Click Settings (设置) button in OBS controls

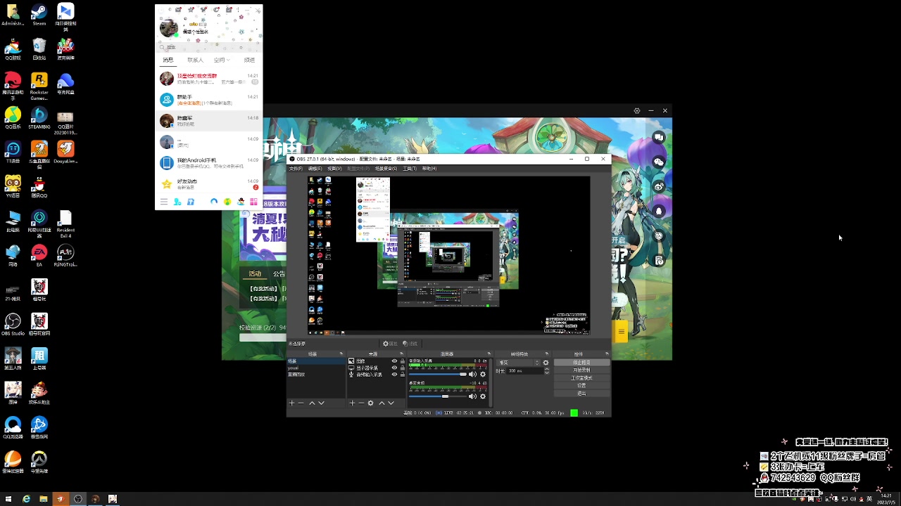tap(581, 385)
